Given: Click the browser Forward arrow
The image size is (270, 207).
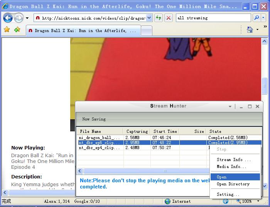Looking at the screenshot, I should [x=19, y=18].
